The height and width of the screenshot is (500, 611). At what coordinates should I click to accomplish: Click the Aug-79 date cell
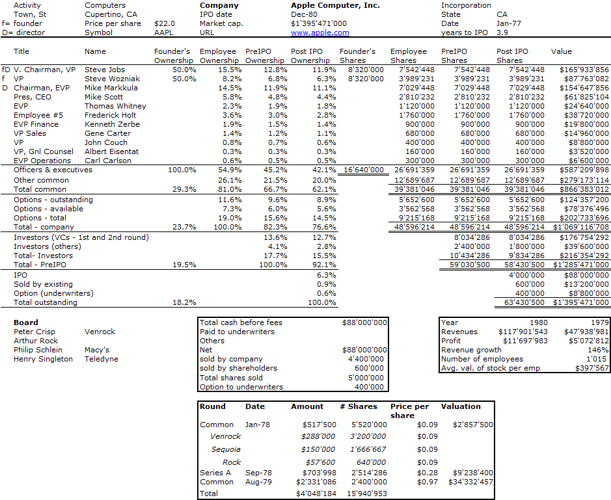point(258,482)
